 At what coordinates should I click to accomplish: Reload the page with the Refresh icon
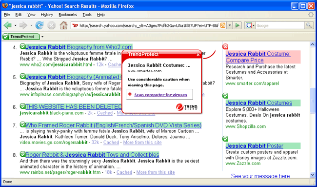(40, 25)
